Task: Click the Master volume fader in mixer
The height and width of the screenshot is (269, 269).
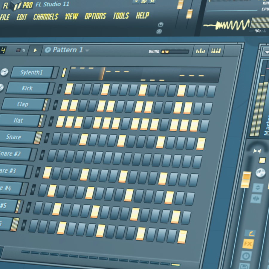Action: (x=246, y=179)
